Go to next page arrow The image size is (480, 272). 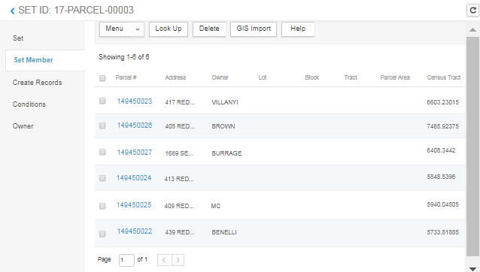point(178,260)
